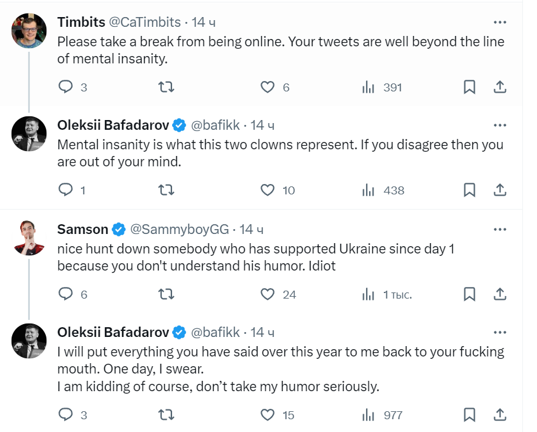Screen dimensions: 537x432
Task: Like the 'Mental insanity' reply by Oleksii
Action: 267,190
